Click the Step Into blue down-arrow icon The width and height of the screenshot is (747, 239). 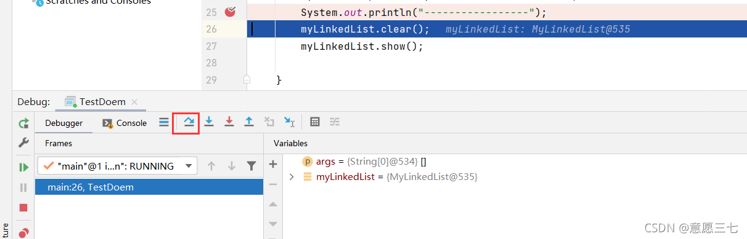point(210,122)
